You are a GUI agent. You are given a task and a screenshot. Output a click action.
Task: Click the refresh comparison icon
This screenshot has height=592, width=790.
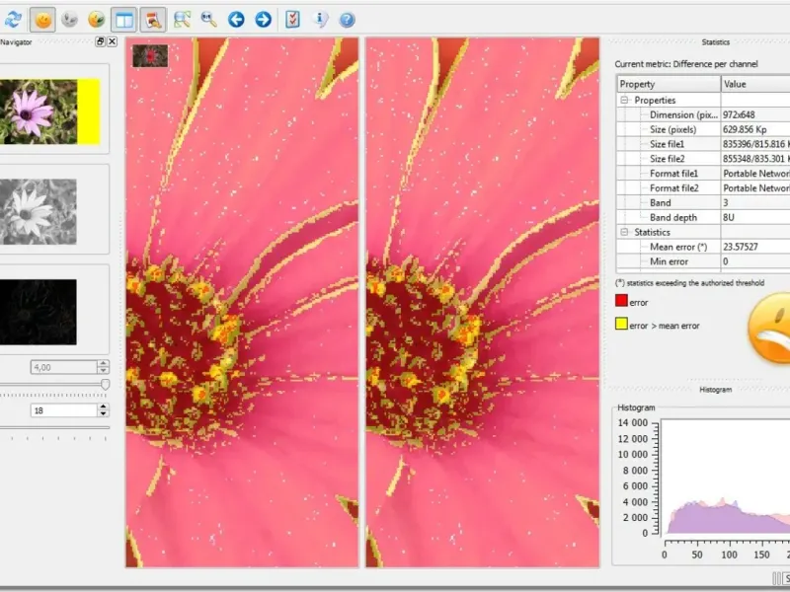point(12,19)
